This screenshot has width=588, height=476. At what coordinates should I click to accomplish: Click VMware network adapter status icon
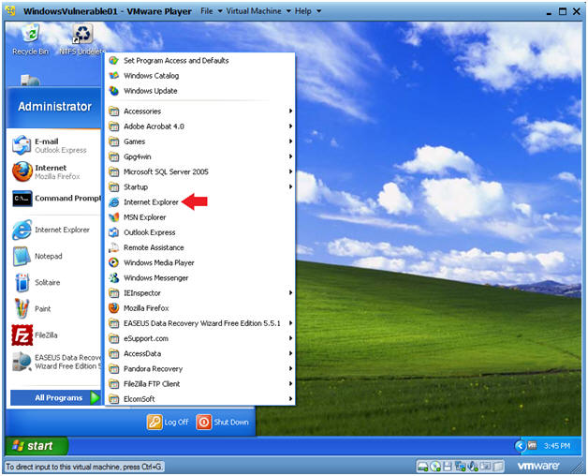[460, 467]
